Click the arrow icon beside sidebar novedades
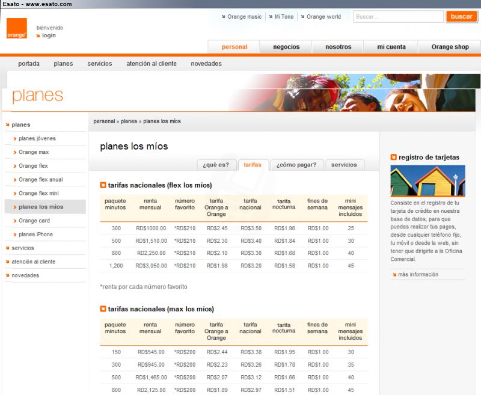The image size is (481, 395). pos(8,275)
